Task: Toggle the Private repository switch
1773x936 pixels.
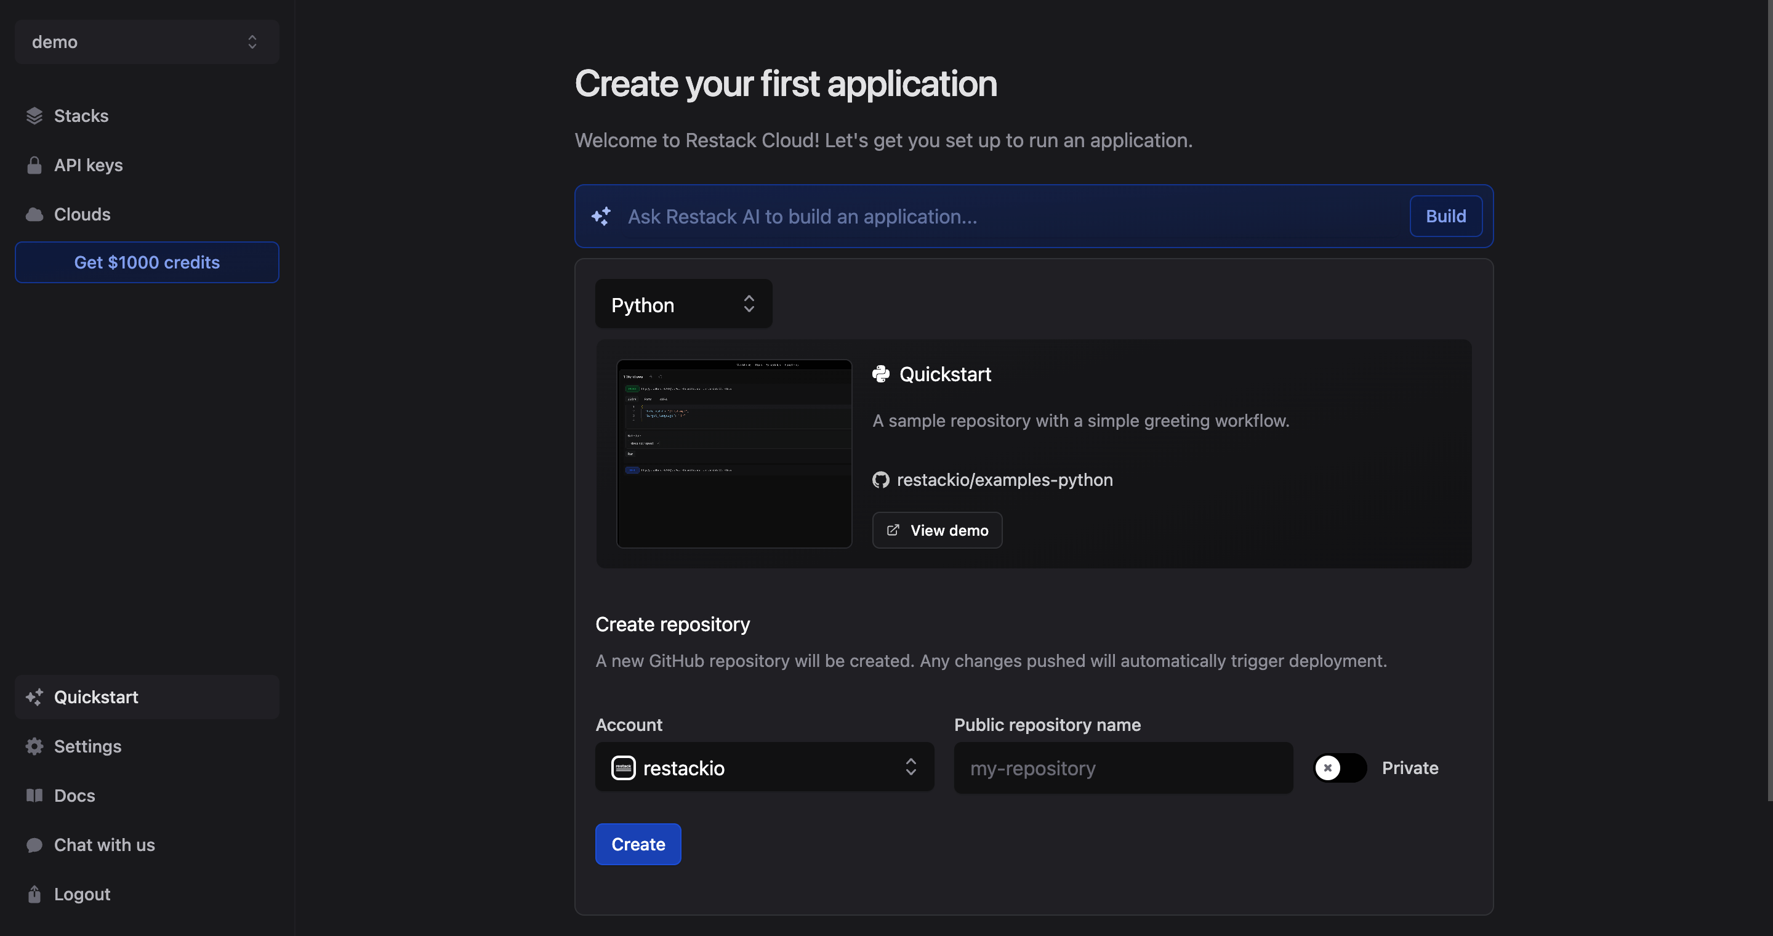Action: 1339,767
